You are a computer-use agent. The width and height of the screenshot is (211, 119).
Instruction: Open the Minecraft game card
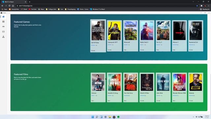point(131,36)
